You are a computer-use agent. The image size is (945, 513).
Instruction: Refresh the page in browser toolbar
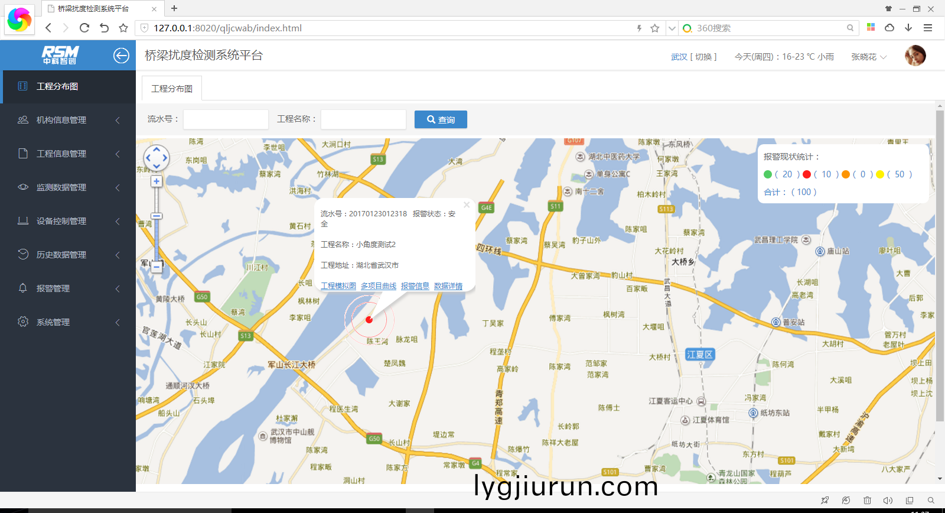[x=84, y=28]
